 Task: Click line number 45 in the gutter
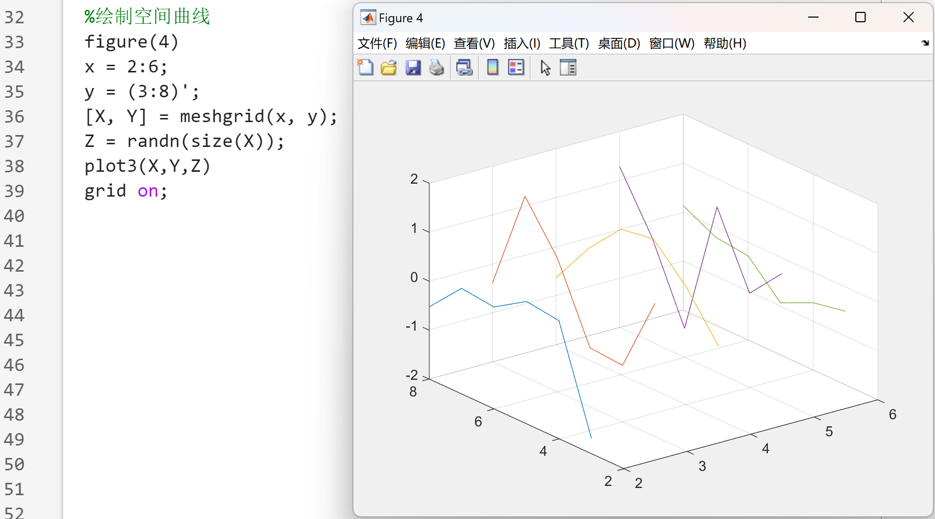[14, 340]
